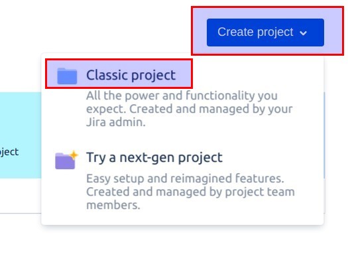Click the purple next-gen folder icon

coord(65,161)
